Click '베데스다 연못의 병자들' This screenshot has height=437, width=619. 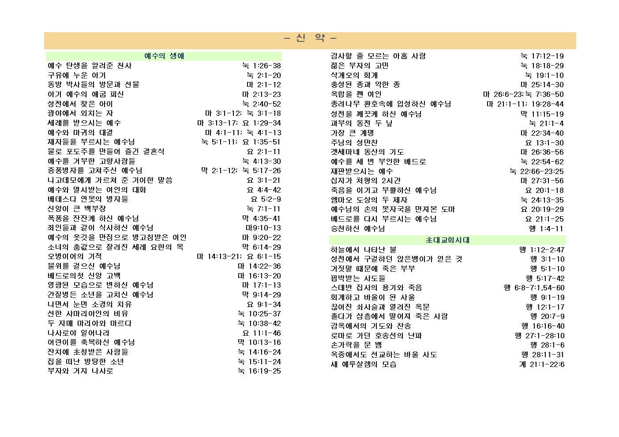click(88, 199)
